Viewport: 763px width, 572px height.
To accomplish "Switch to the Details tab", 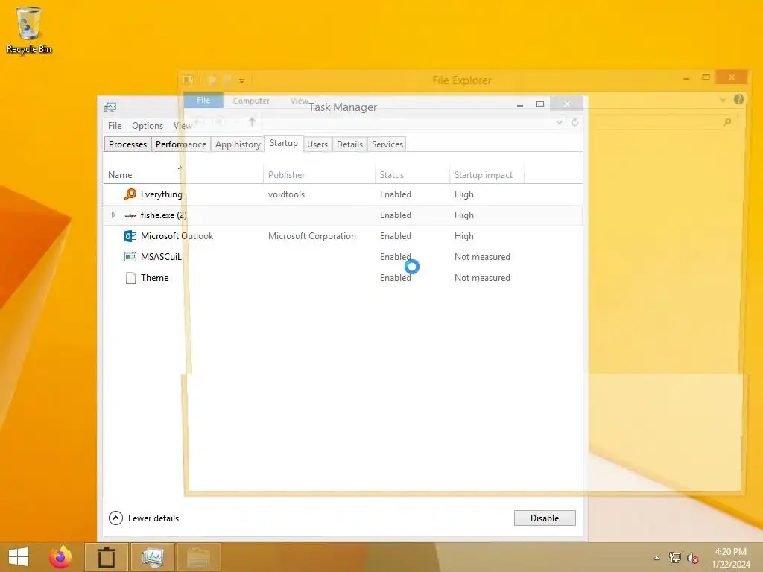I will [350, 144].
